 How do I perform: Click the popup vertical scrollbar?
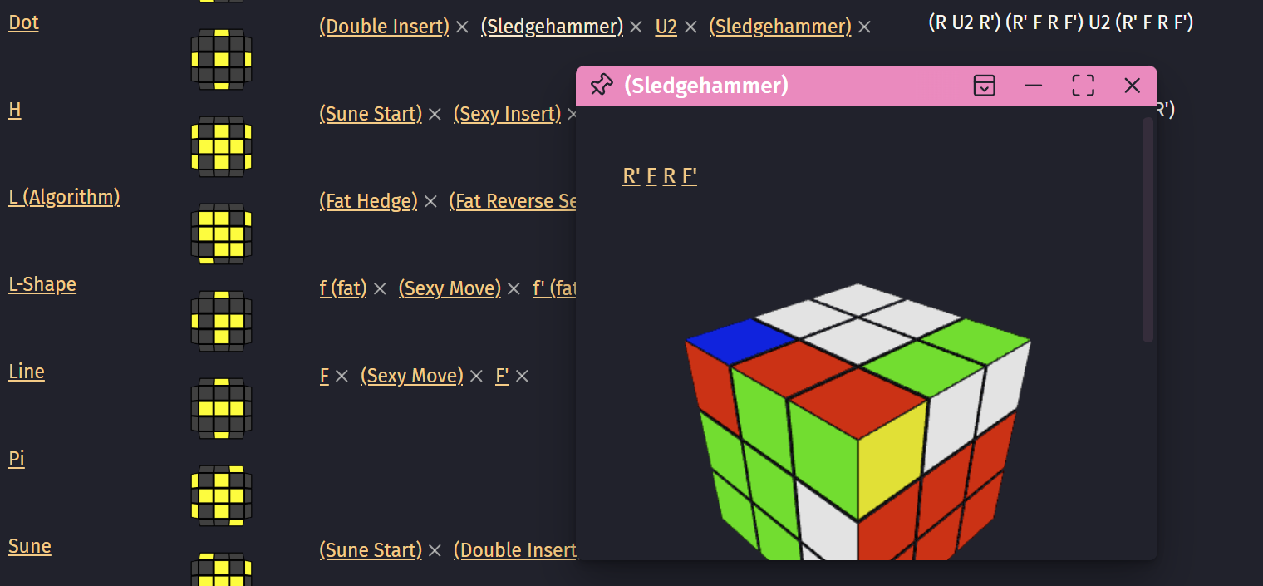coord(1148,230)
